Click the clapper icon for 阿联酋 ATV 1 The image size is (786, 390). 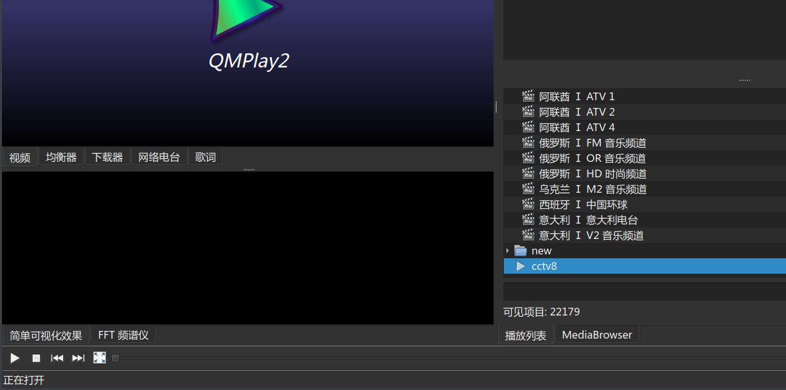[x=528, y=96]
